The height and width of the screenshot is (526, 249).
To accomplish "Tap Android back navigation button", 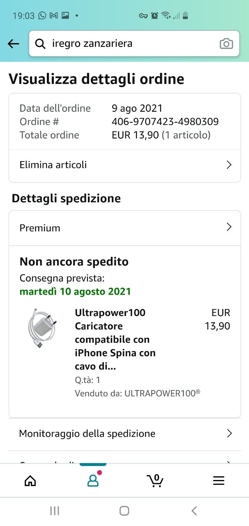I will [194, 511].
